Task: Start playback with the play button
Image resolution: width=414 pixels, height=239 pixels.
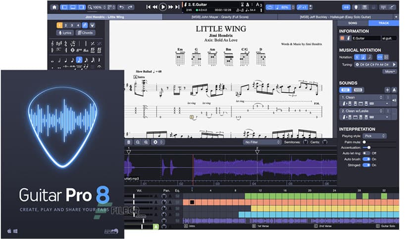Action: pyautogui.click(x=163, y=7)
